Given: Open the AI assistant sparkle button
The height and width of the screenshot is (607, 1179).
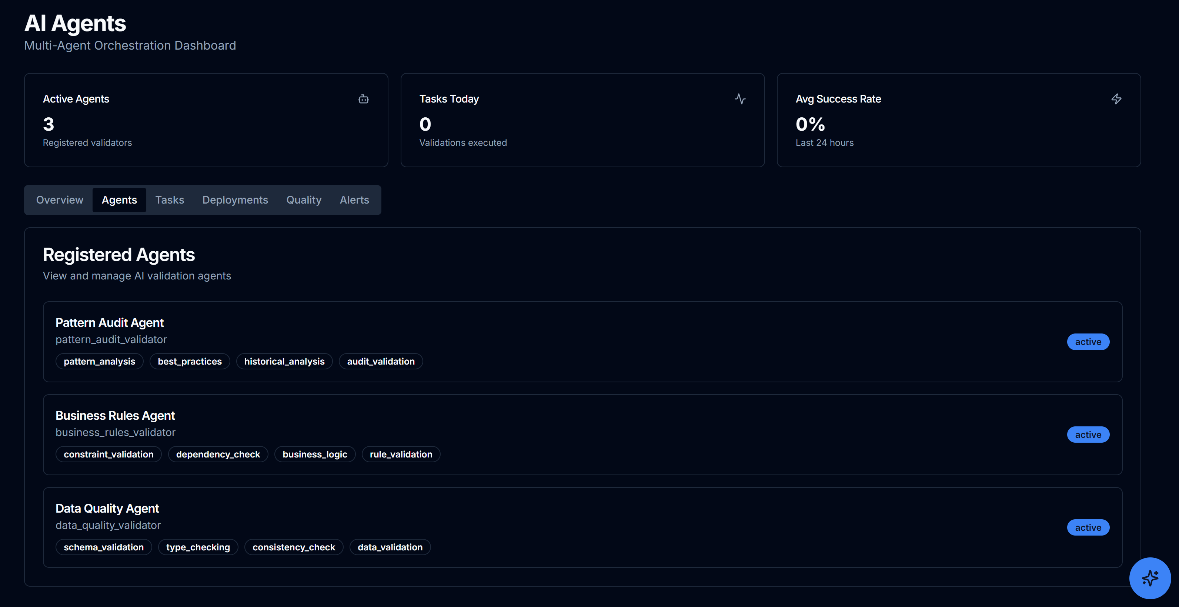Looking at the screenshot, I should [1150, 578].
